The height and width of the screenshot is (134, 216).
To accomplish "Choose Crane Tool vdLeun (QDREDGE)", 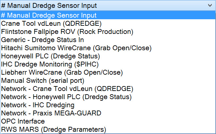I will [x=51, y=23].
